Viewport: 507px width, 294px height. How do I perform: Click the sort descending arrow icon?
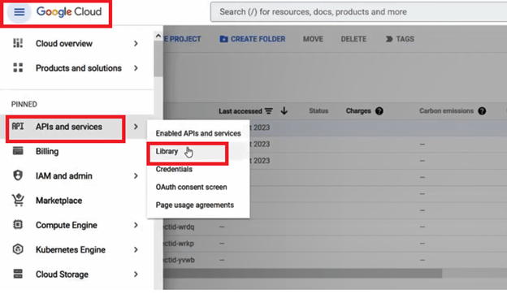pyautogui.click(x=284, y=110)
